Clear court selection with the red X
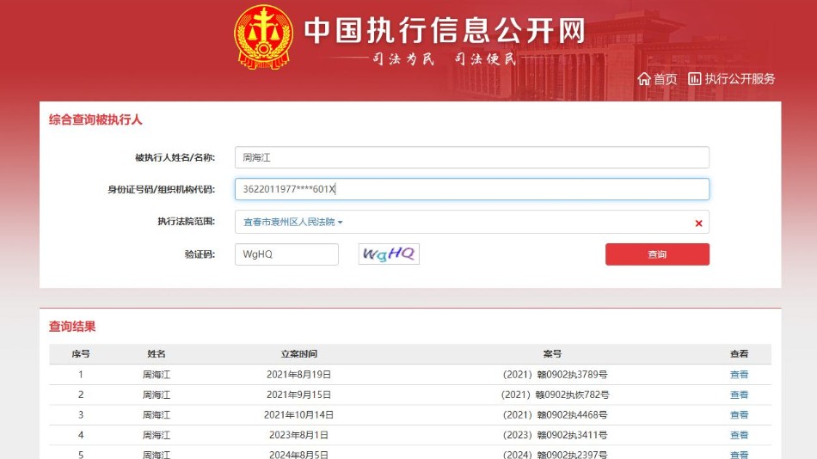 click(x=698, y=223)
